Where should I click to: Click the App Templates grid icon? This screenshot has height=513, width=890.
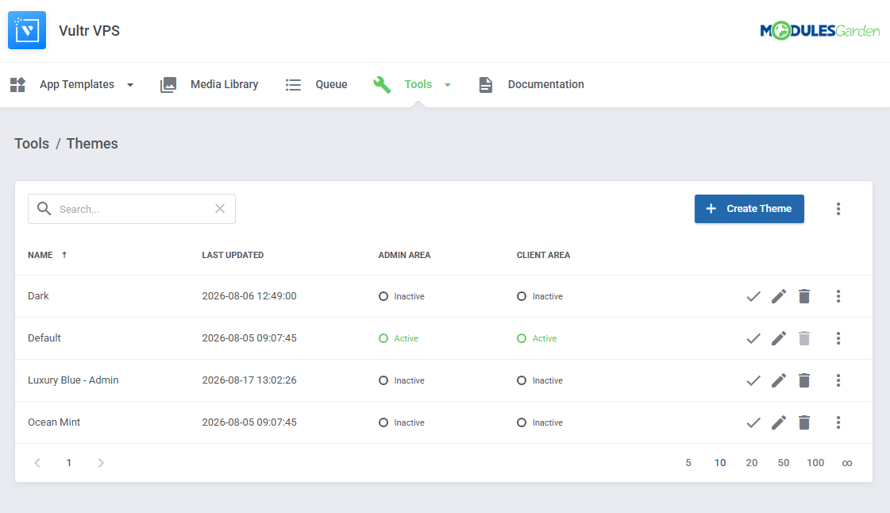click(x=17, y=84)
